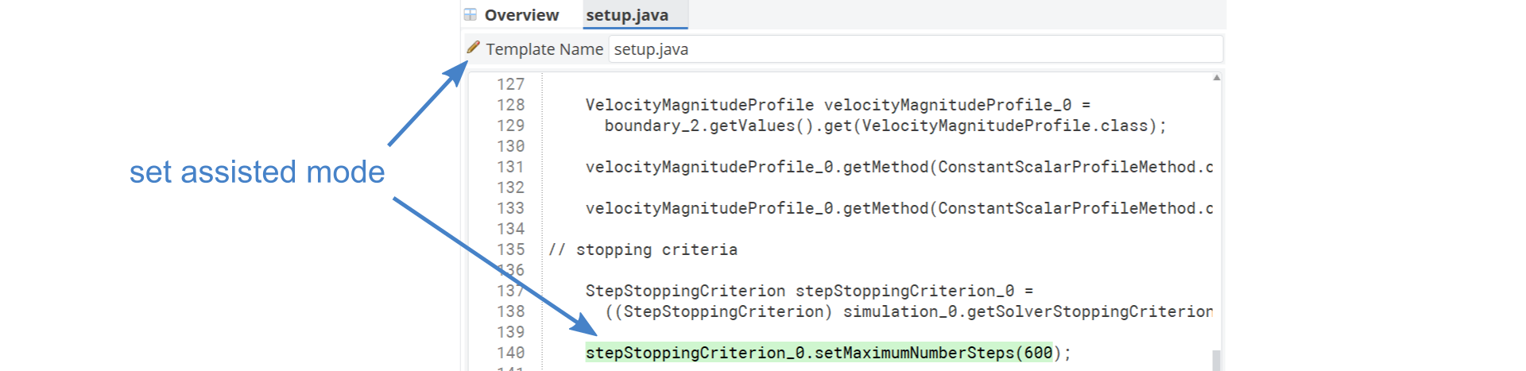The width and height of the screenshot is (1526, 371).
Task: Click the pencil icon beside Template Name
Action: 473,48
